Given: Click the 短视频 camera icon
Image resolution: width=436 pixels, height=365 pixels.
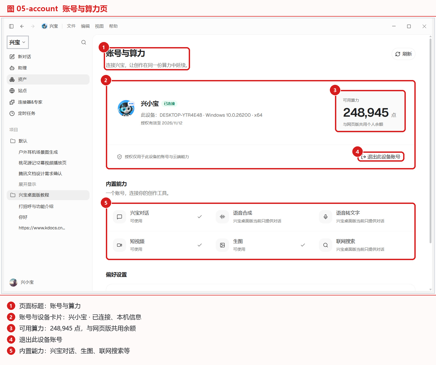Looking at the screenshot, I should [x=119, y=245].
